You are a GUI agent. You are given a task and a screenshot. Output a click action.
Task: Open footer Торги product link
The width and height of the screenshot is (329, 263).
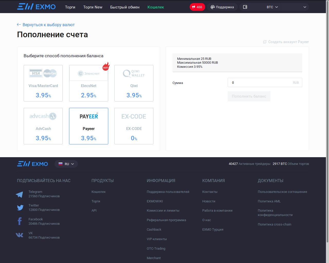point(96,201)
